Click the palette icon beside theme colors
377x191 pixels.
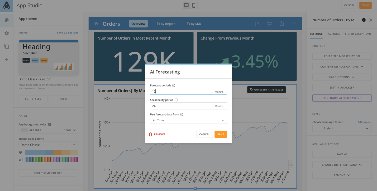point(21,152)
